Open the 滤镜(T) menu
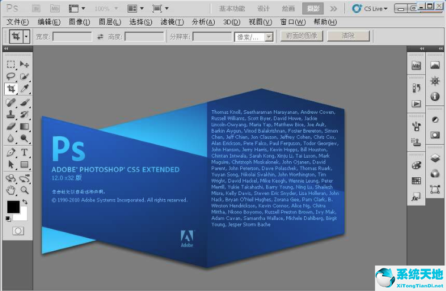This screenshot has height=291, width=446. tap(172, 22)
